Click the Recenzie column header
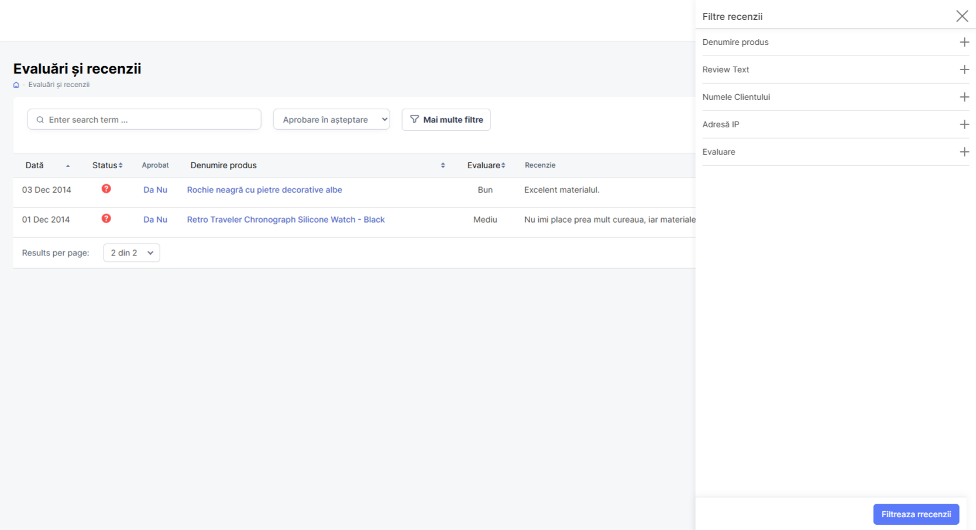976x530 pixels. coord(540,165)
